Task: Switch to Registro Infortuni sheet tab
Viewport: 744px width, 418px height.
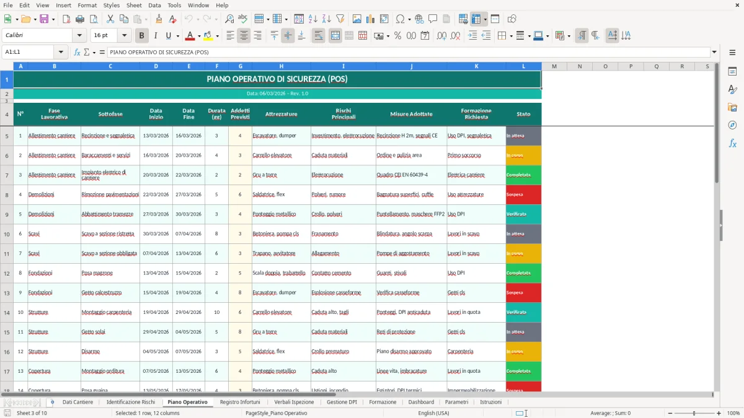Action: [240, 402]
